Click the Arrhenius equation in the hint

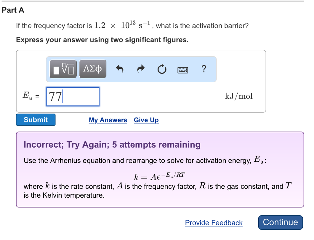159,175
